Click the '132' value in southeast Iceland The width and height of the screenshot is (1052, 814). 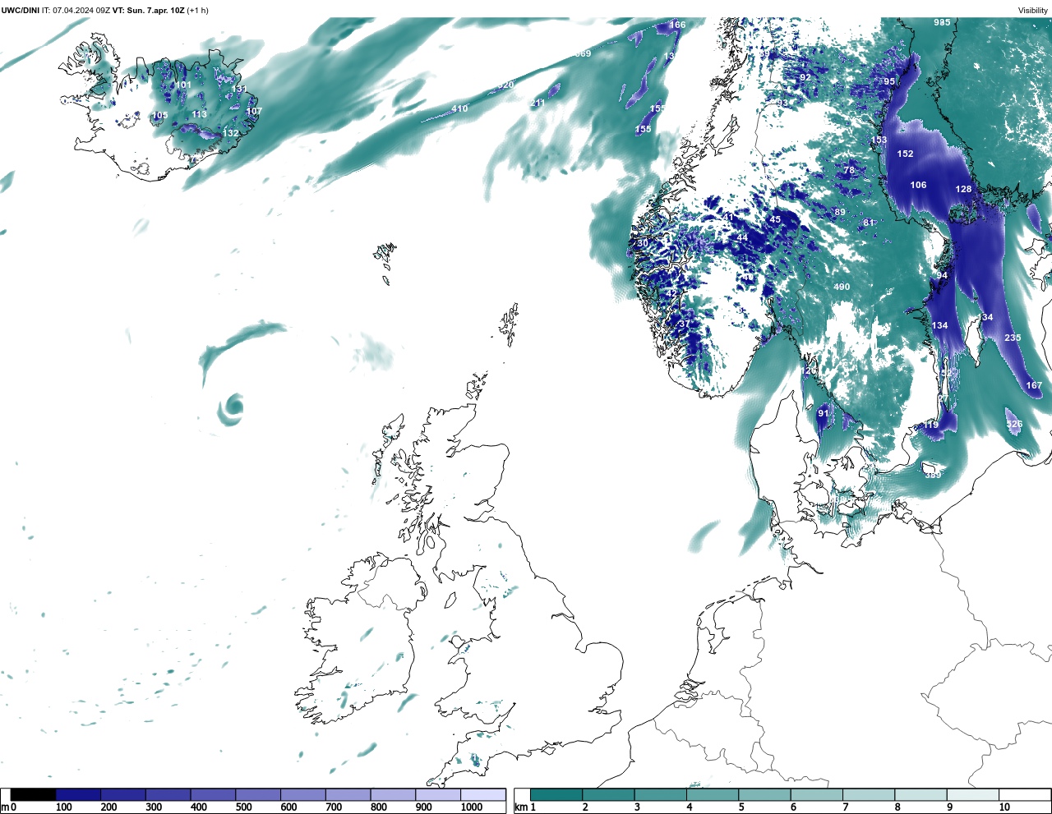[231, 134]
